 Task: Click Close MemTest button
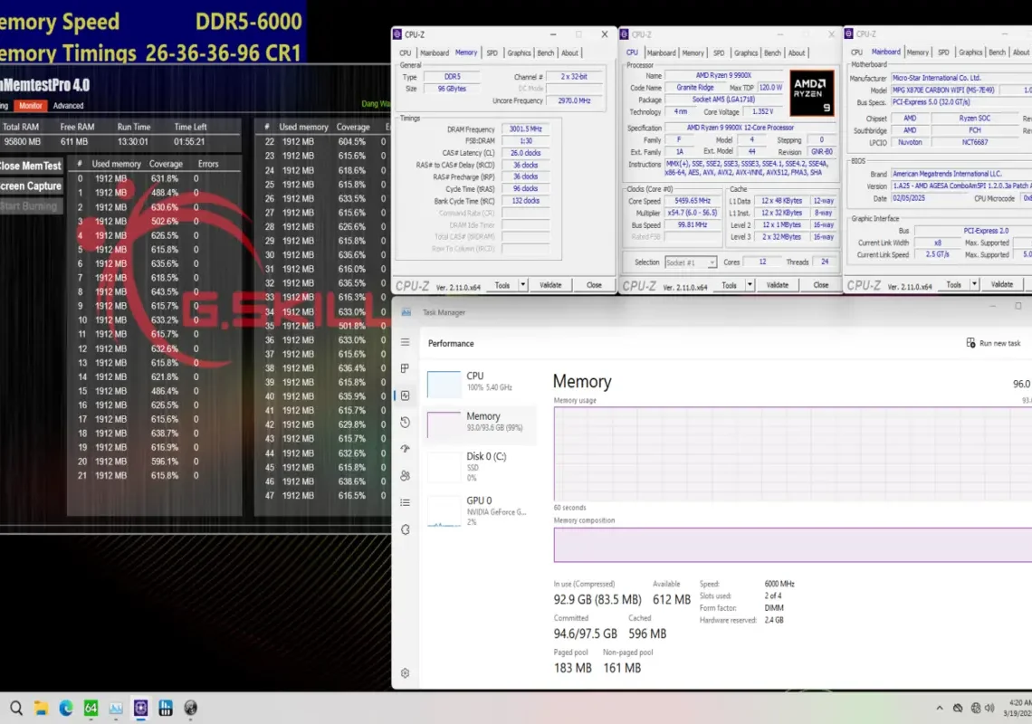click(x=31, y=166)
